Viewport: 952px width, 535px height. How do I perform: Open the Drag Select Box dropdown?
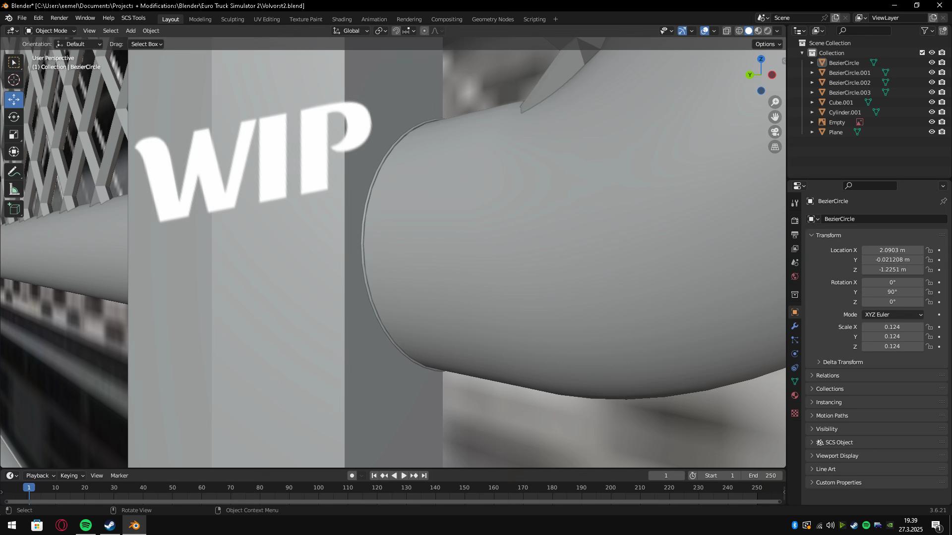[x=146, y=44]
